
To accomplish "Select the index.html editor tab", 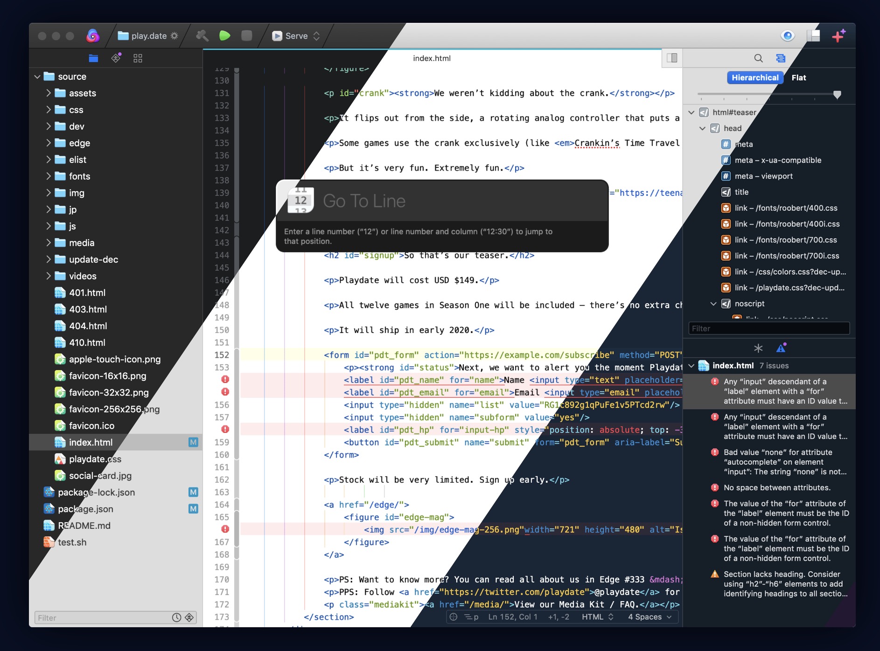I will click(x=432, y=58).
